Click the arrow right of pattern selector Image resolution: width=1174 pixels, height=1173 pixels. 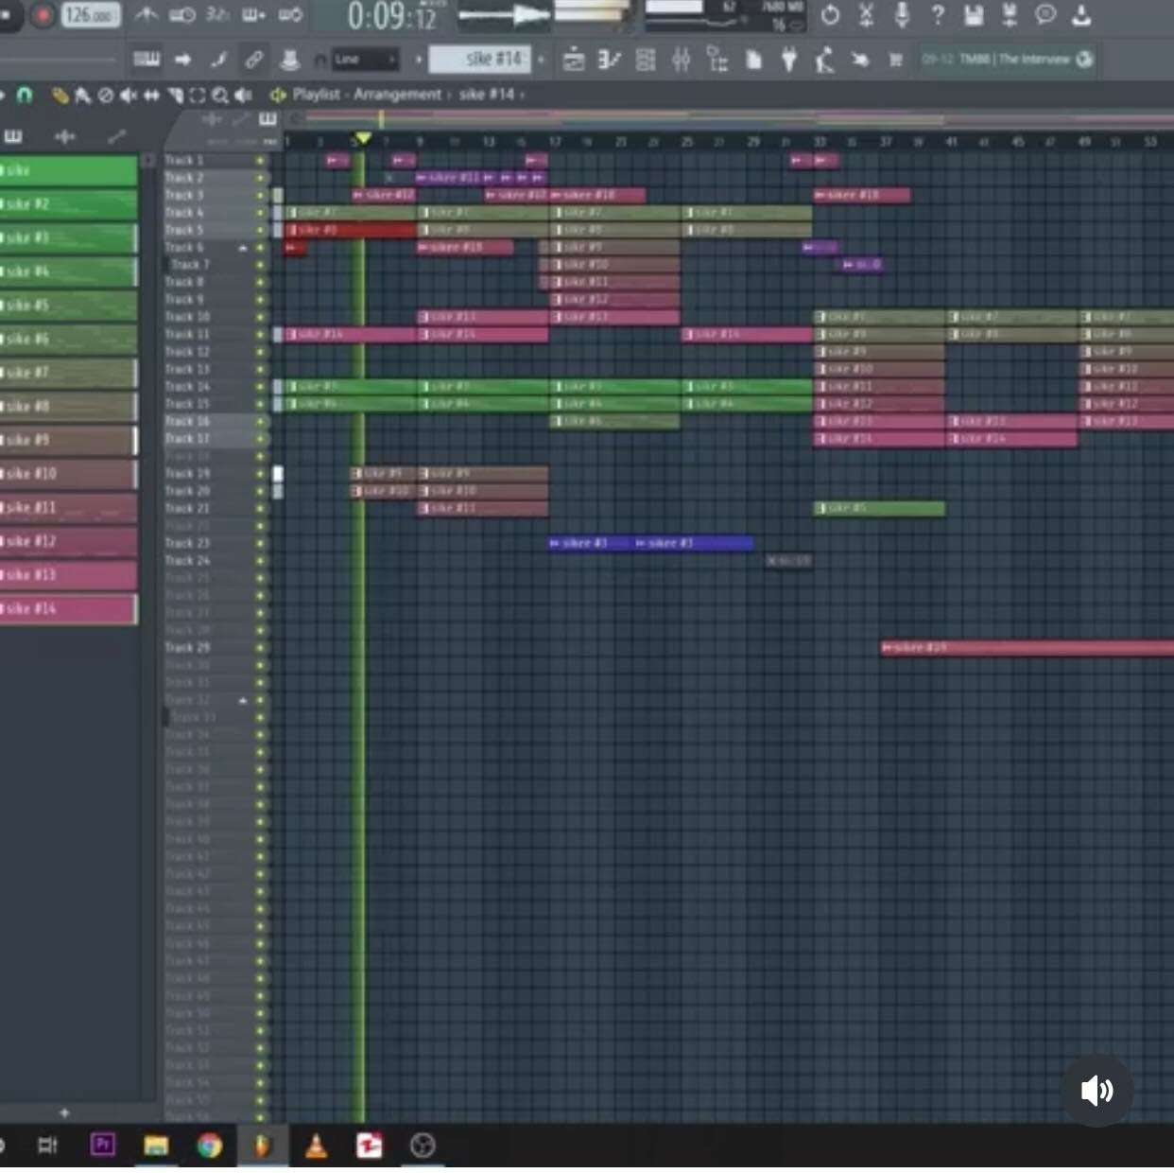(x=542, y=60)
